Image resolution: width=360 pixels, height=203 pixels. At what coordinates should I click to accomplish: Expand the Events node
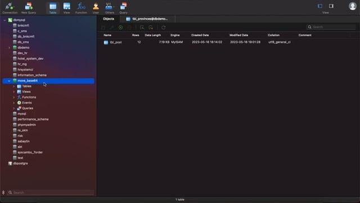coord(14,103)
